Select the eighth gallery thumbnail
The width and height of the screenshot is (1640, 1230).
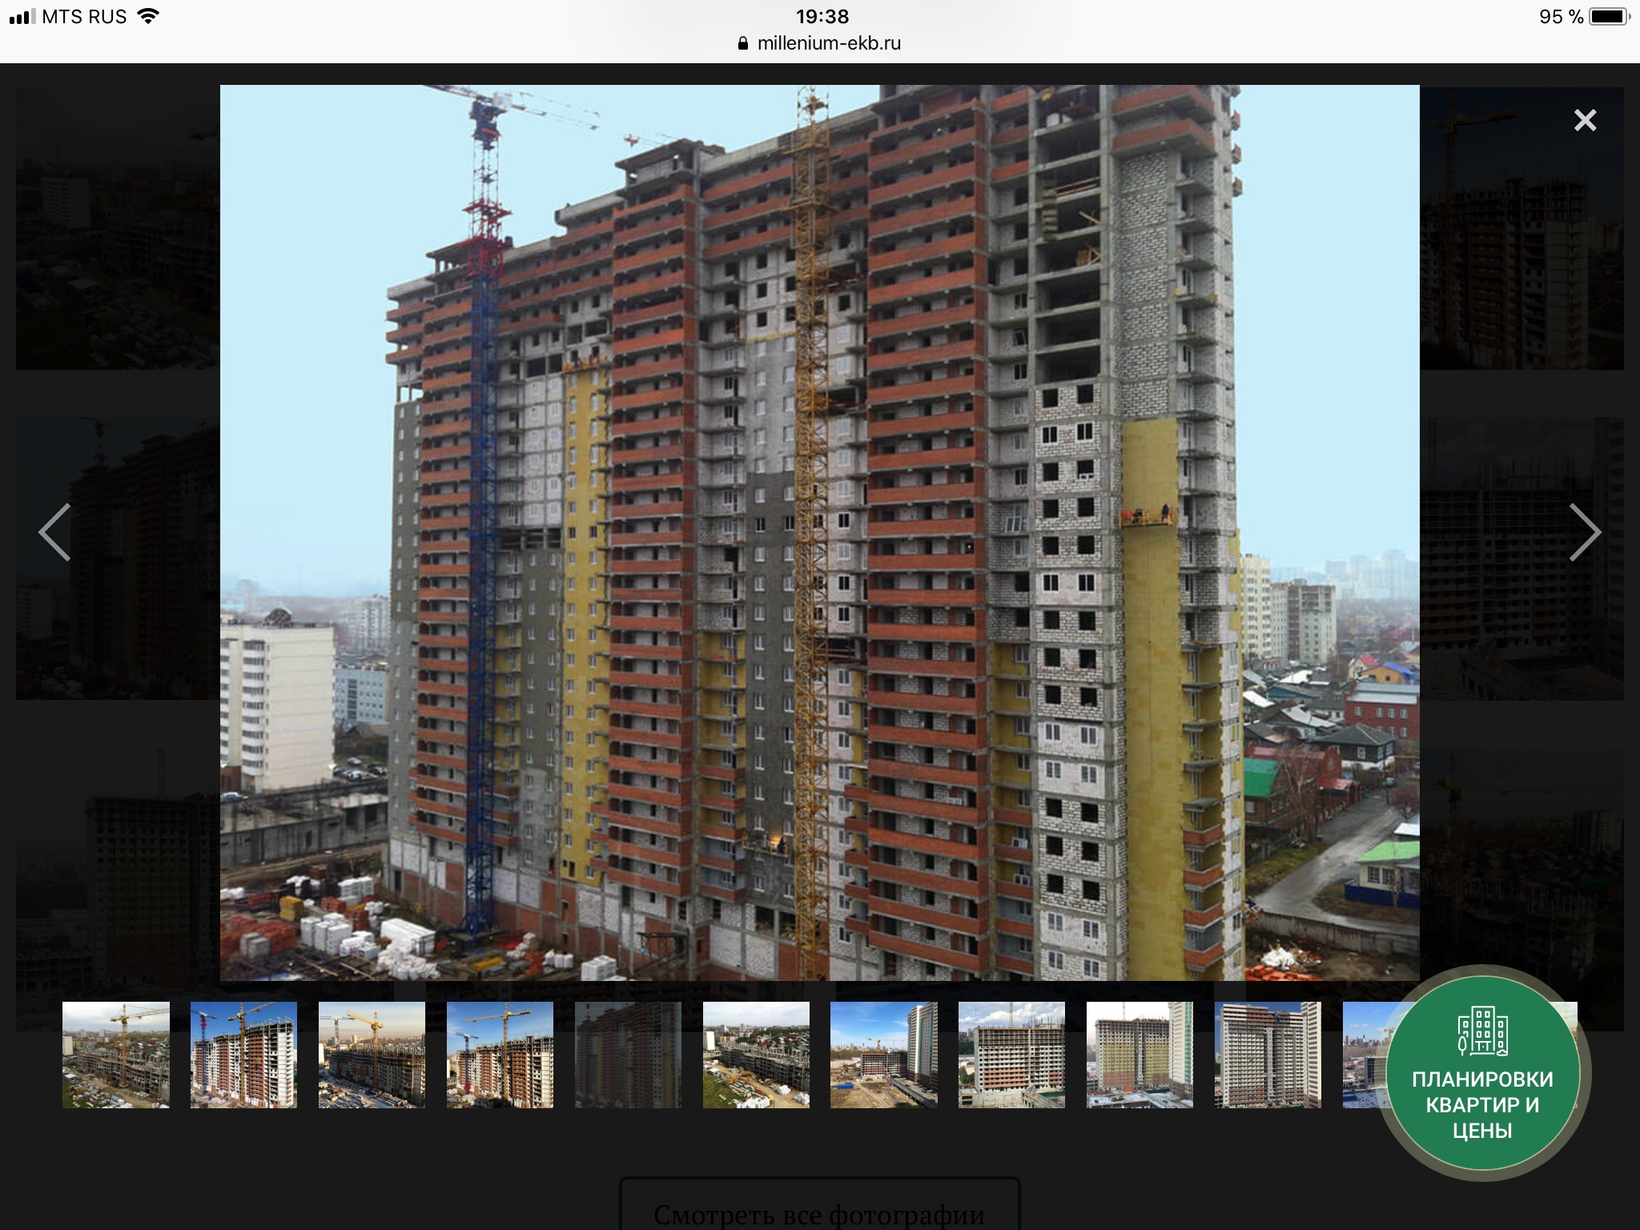(1011, 1055)
